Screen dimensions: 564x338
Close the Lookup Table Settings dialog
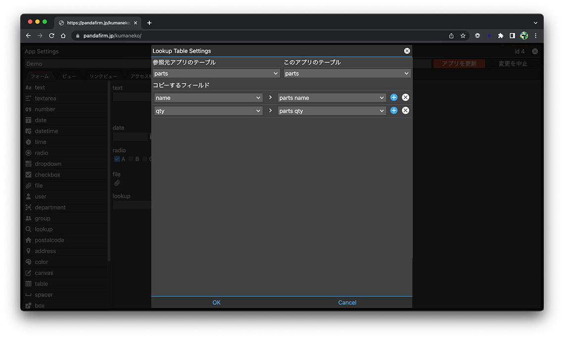tap(407, 51)
